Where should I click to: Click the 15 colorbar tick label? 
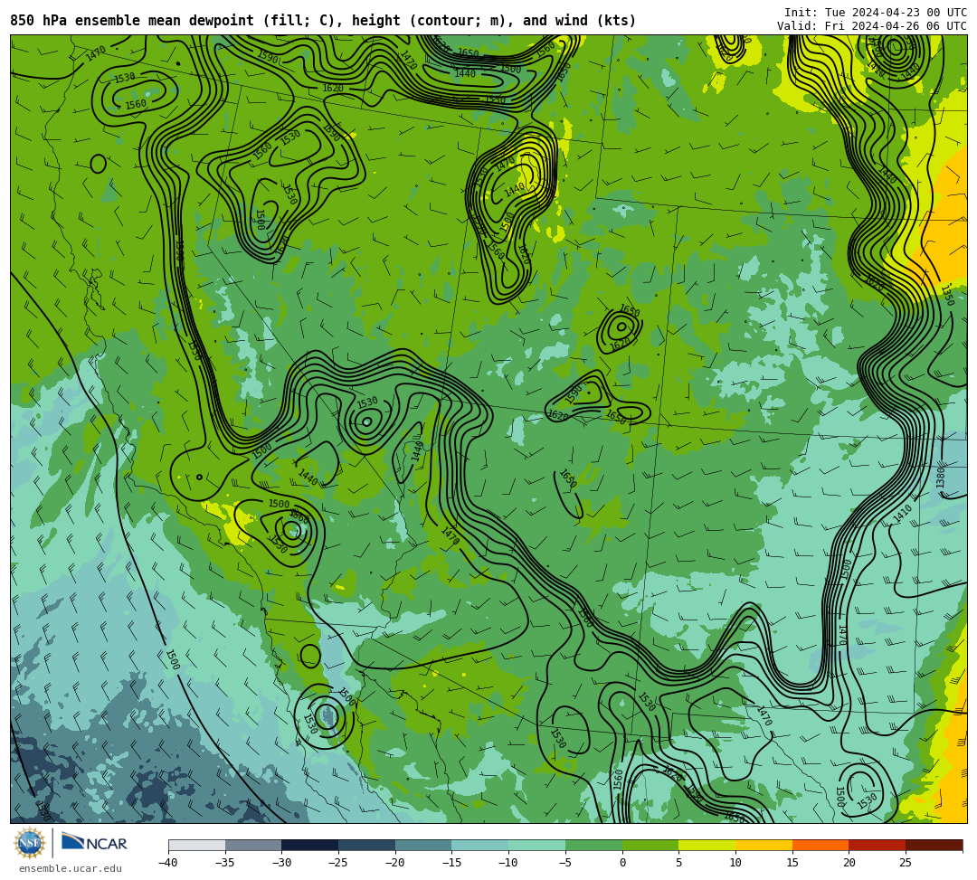coord(792,863)
